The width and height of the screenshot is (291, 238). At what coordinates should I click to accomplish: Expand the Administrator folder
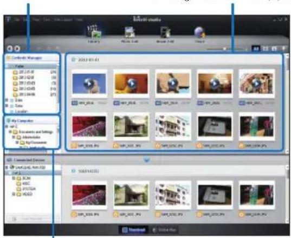[14, 137]
